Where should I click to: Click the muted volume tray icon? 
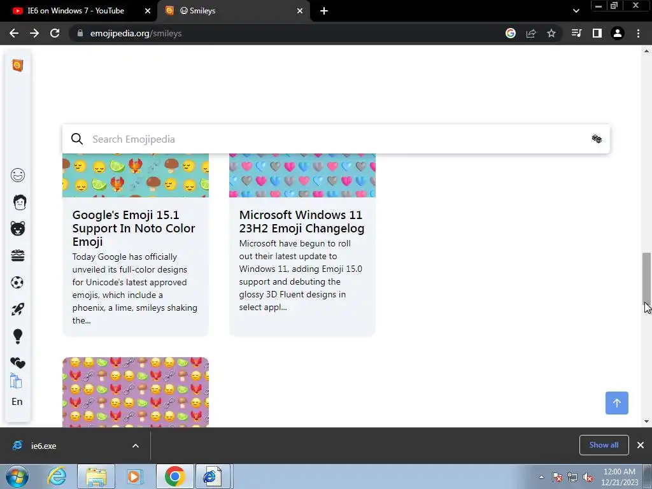(588, 478)
